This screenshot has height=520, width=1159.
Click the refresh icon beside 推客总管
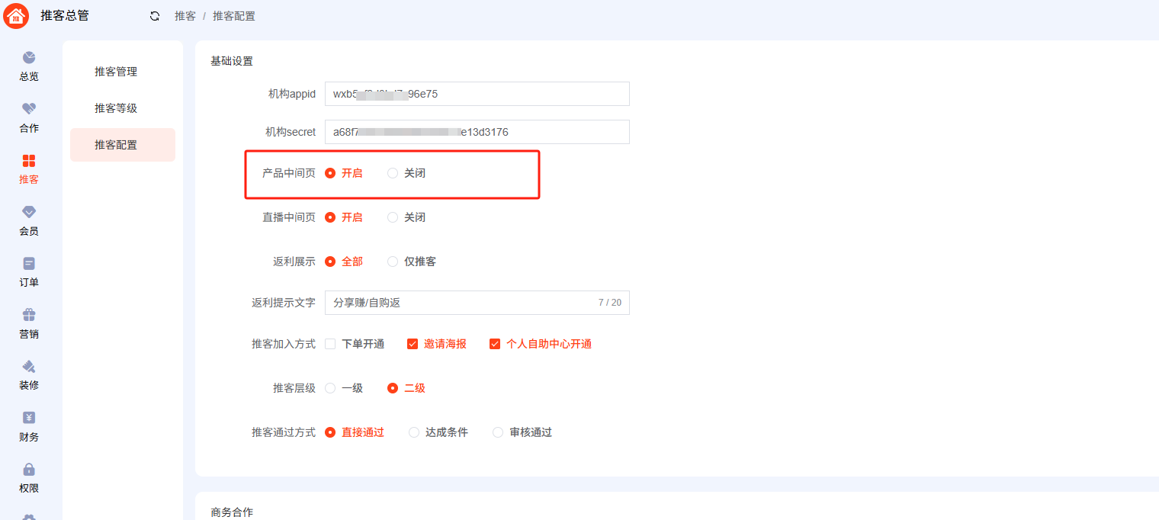coord(155,16)
